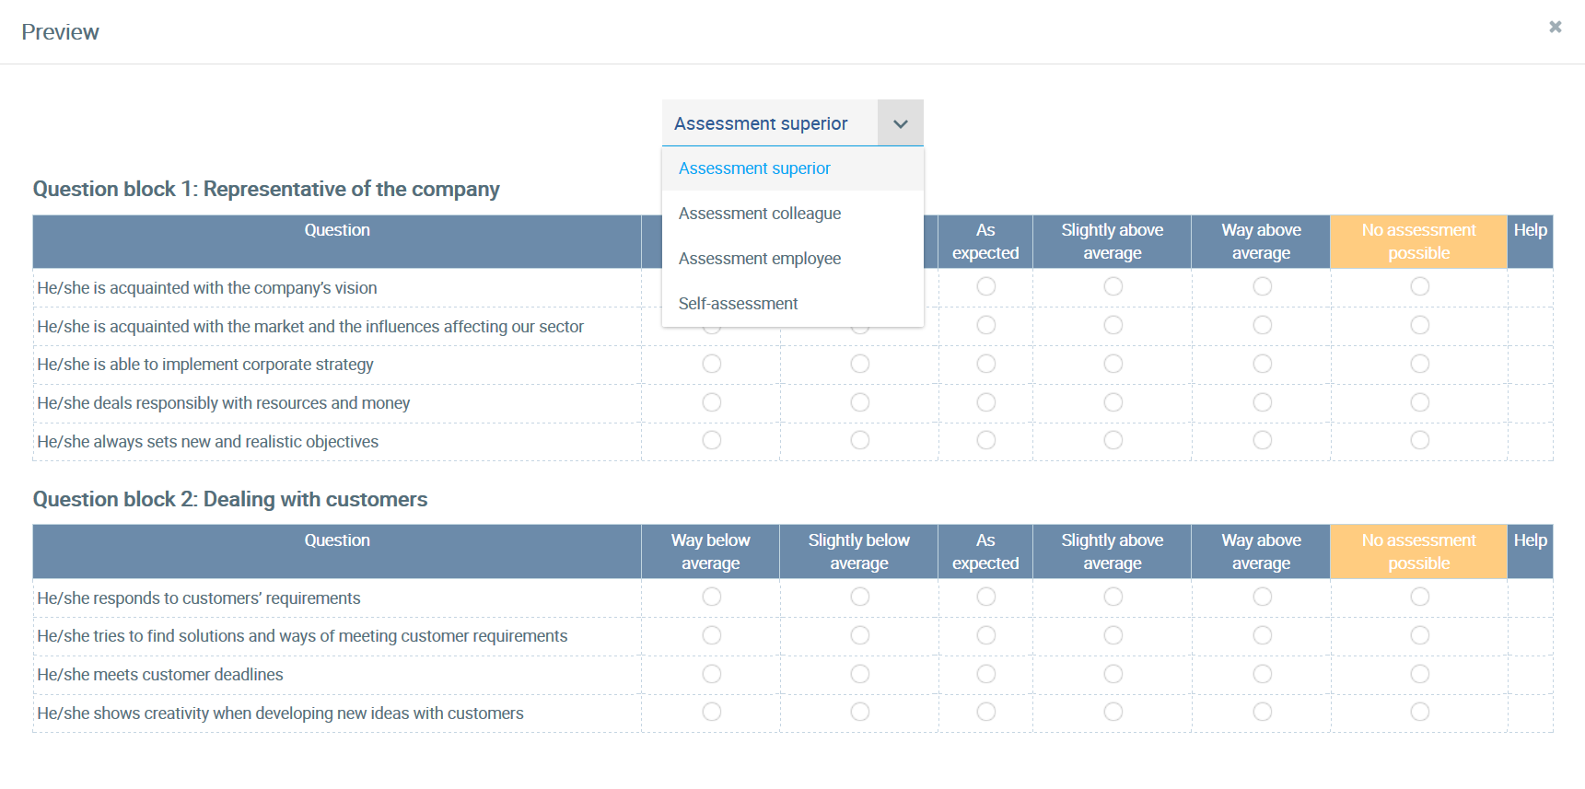Click the Help column header in block 1
Image resolution: width=1585 pixels, height=789 pixels.
click(1530, 241)
